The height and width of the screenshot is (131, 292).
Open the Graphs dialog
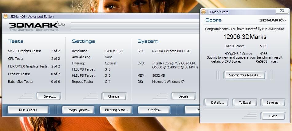click(154, 110)
